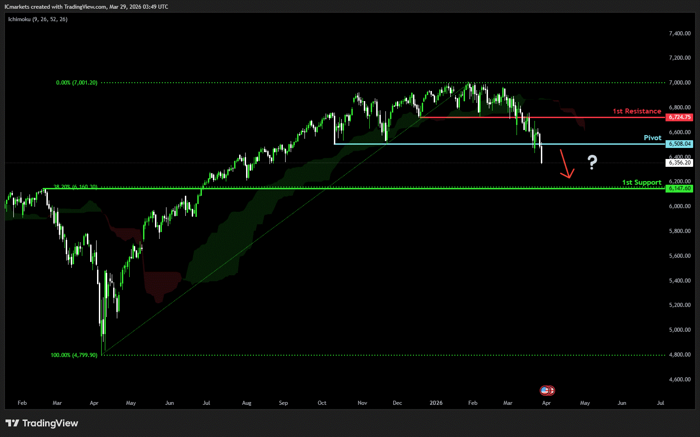
Task: Click the blue 6,508.04 pivot price tag
Action: click(x=679, y=144)
